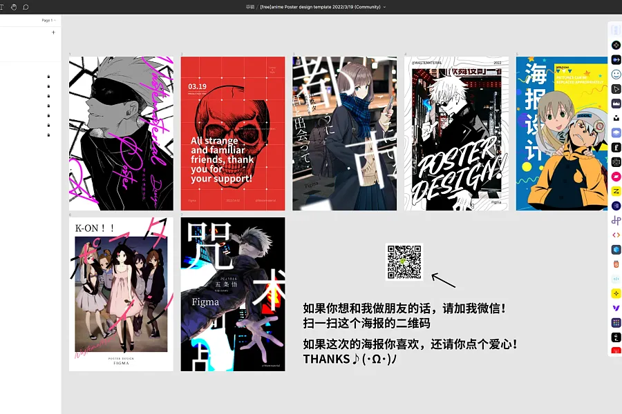The width and height of the screenshot is (622, 414).
Task: Open the dark cursor-arrow plugin icon
Action: point(616,89)
